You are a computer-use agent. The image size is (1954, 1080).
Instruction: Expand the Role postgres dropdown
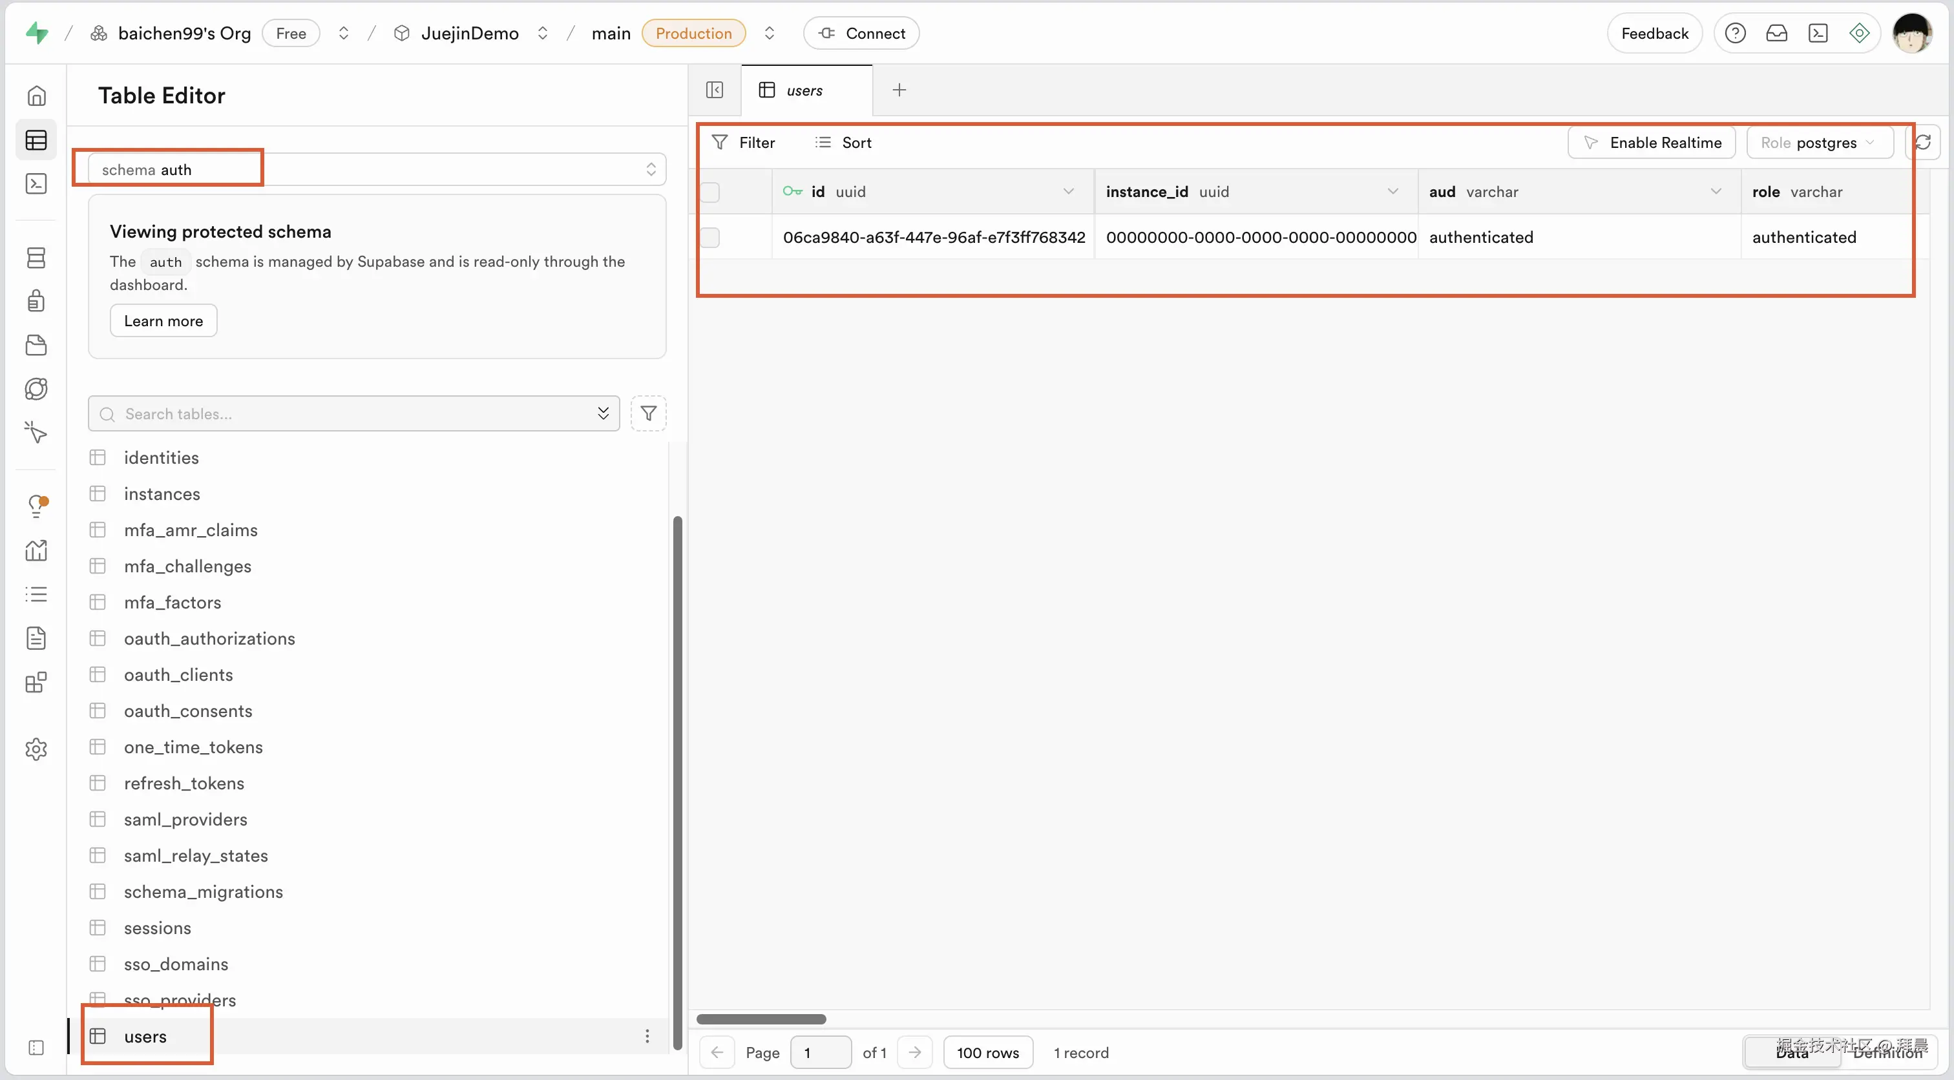[1818, 143]
